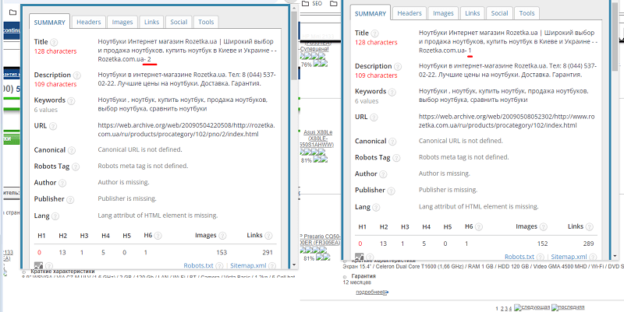
Task: Click '128 characters' under Title in left panel
Action: [55, 51]
